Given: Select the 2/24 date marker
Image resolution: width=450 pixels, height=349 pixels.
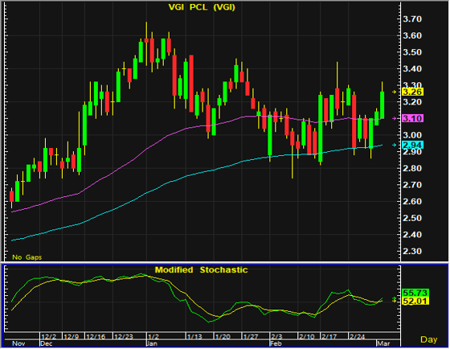Looking at the screenshot, I should (x=357, y=337).
